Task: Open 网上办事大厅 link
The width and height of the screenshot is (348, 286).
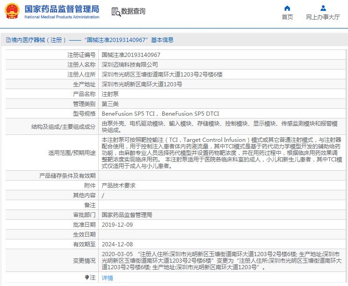Action: [323, 17]
